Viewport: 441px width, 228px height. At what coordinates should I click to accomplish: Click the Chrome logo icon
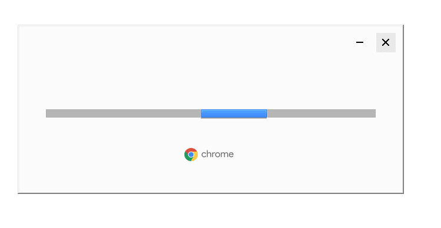tap(191, 155)
